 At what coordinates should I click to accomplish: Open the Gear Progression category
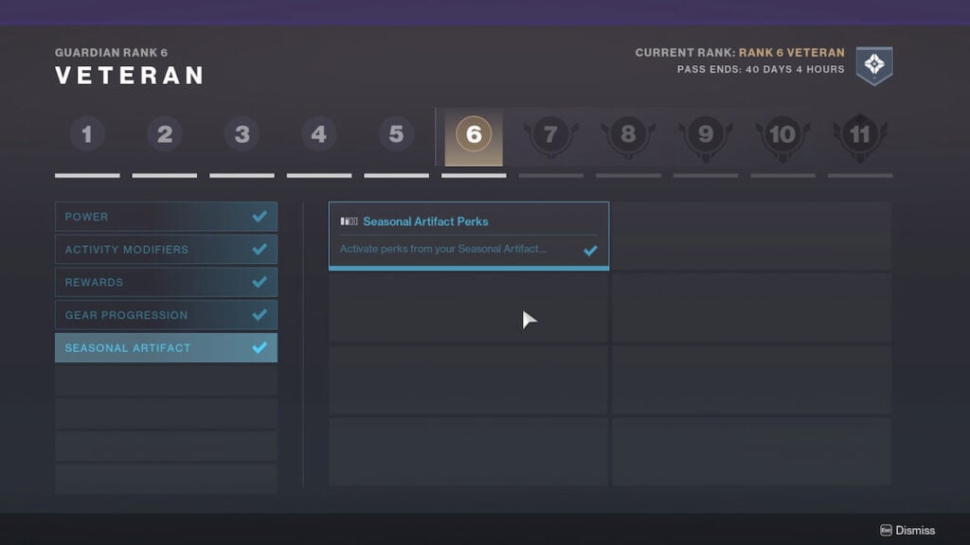[x=167, y=315]
